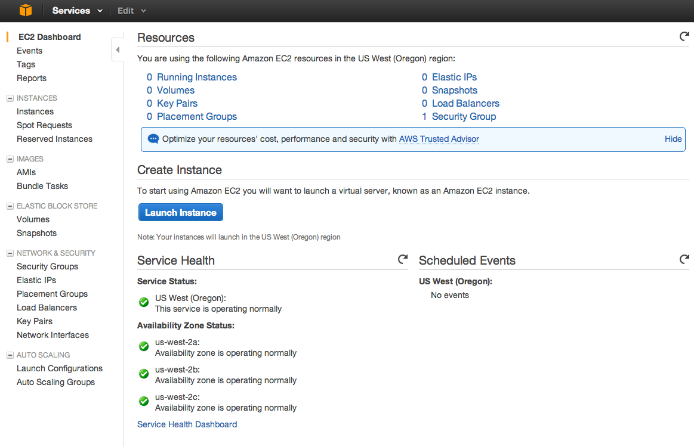Click the 0 Elastic IPs resource link
Image resolution: width=694 pixels, height=447 pixels.
click(x=449, y=77)
